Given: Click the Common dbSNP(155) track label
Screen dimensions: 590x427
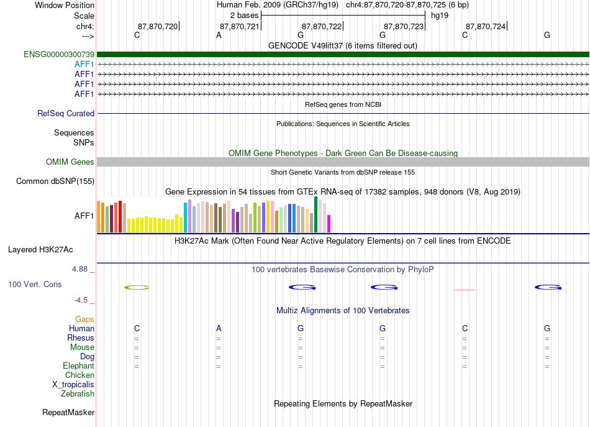Looking at the screenshot, I should (x=55, y=181).
